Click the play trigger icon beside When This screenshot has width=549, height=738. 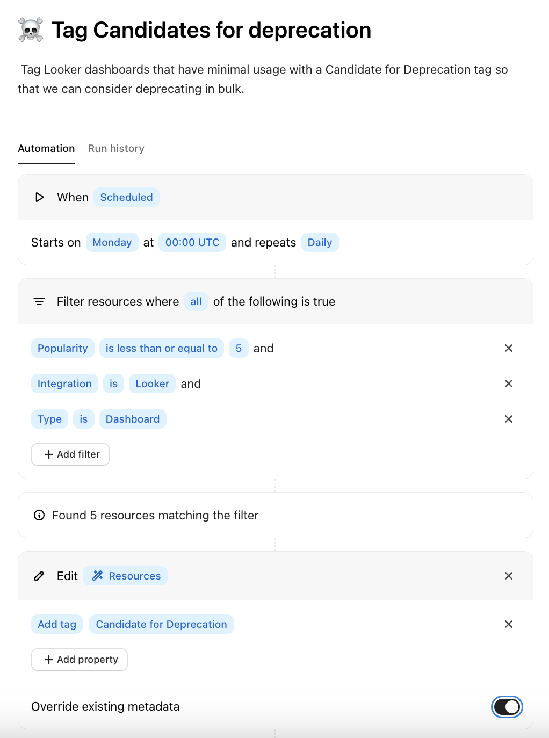point(39,197)
